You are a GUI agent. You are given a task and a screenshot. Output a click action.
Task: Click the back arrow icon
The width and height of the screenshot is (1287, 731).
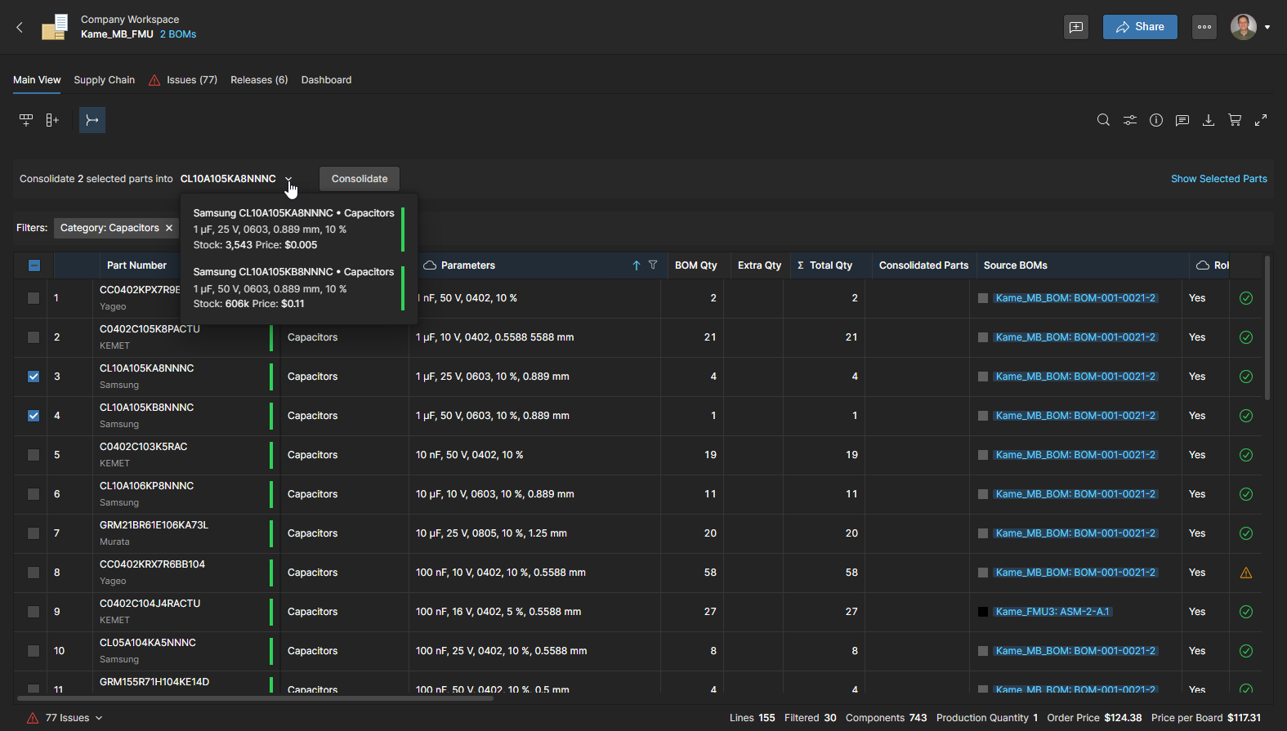[20, 27]
